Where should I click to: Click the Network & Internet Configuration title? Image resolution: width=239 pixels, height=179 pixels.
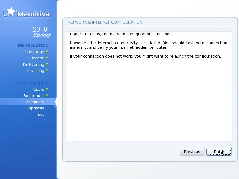click(105, 22)
